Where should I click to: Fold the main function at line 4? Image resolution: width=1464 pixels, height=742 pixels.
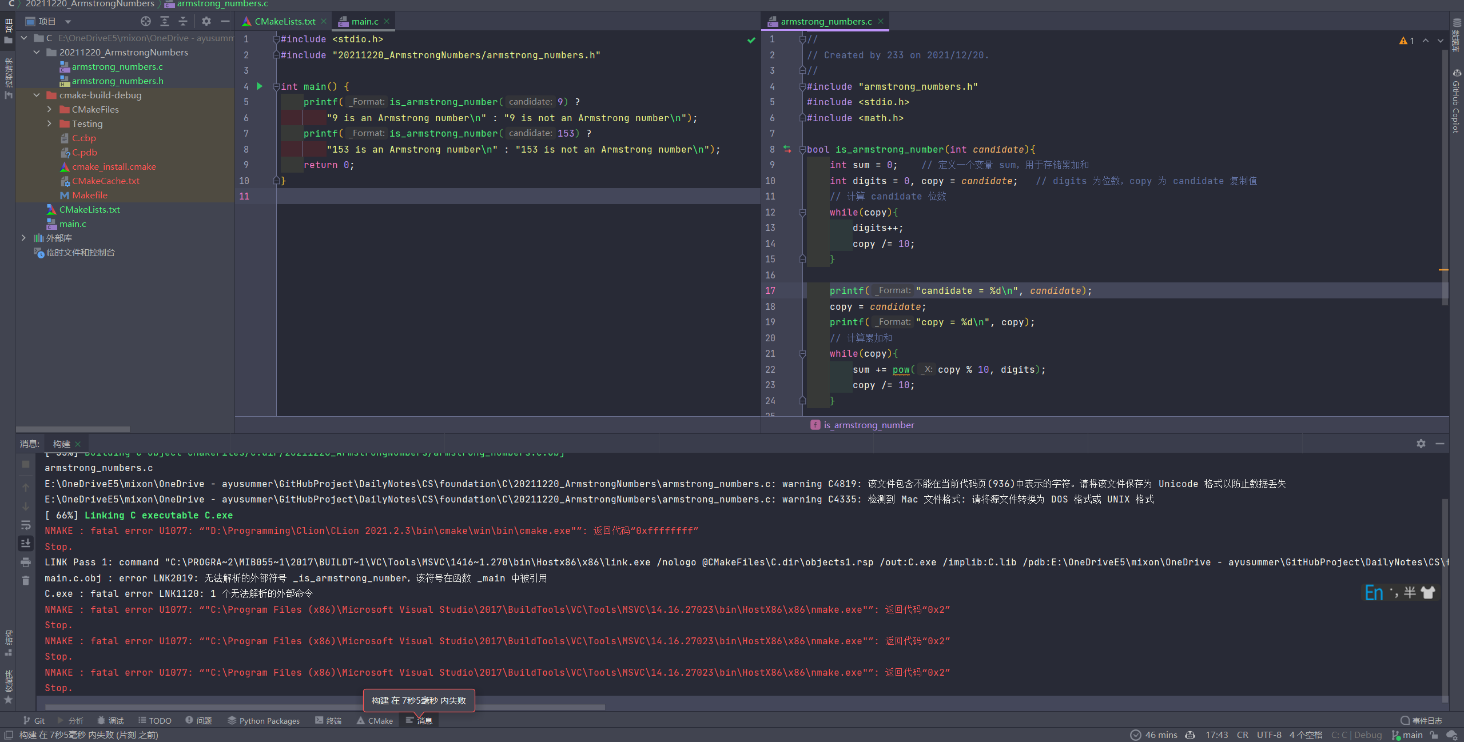pyautogui.click(x=276, y=86)
